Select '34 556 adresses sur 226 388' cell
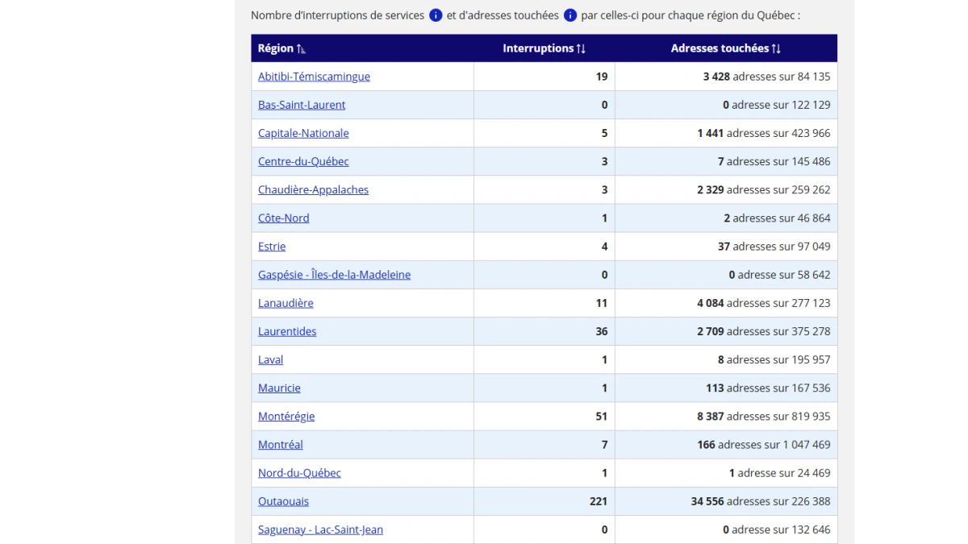The width and height of the screenshot is (968, 544). [726, 501]
